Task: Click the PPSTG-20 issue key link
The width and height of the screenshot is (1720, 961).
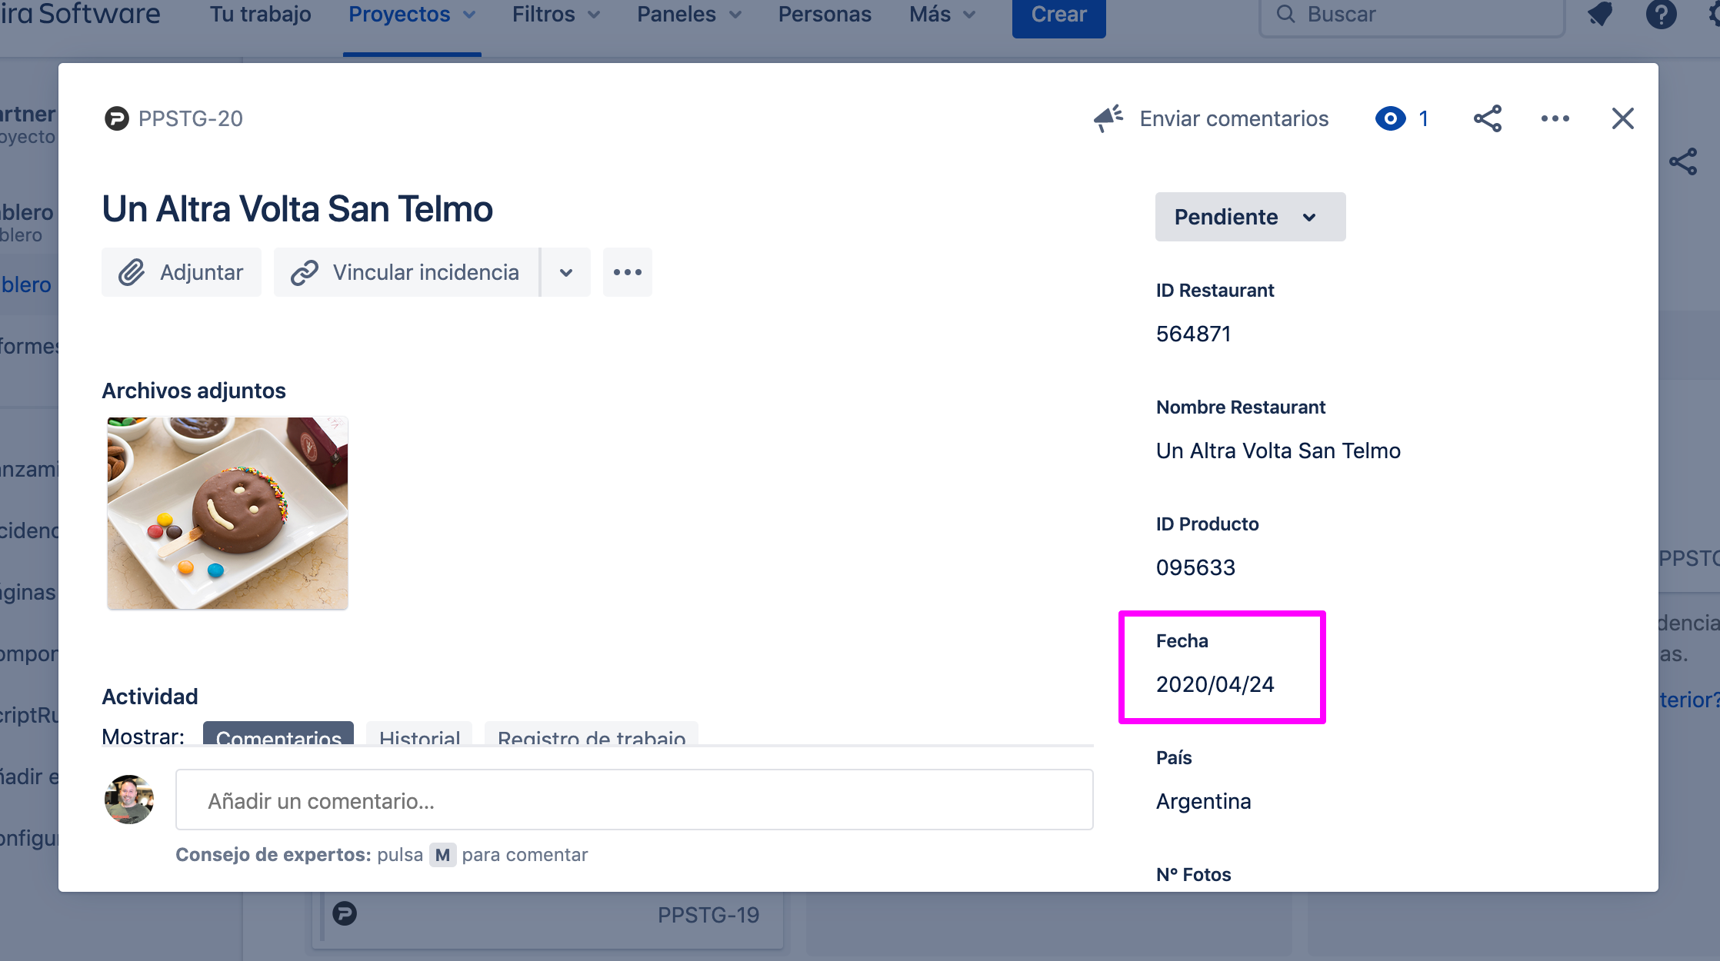Action: point(191,118)
